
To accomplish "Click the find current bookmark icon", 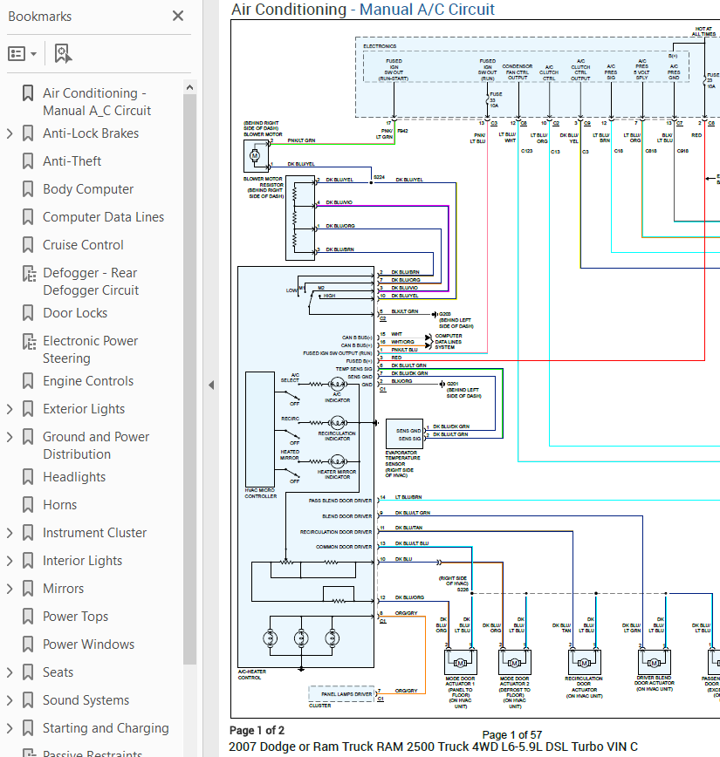I will pos(63,53).
